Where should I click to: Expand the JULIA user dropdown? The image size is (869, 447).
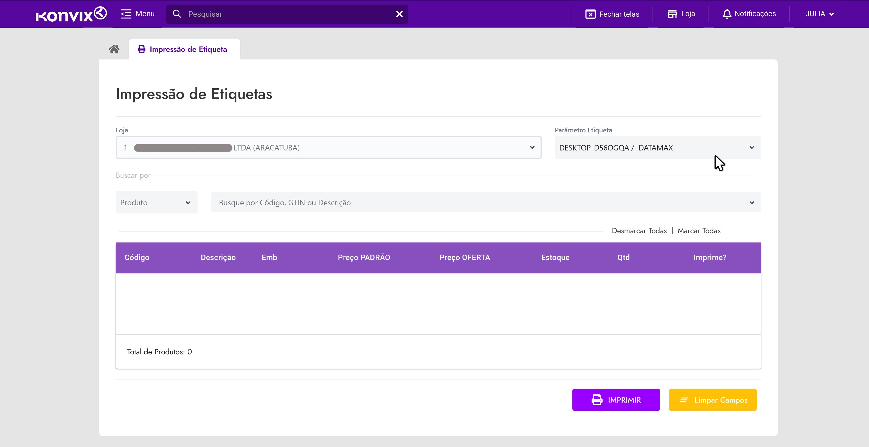click(x=819, y=14)
